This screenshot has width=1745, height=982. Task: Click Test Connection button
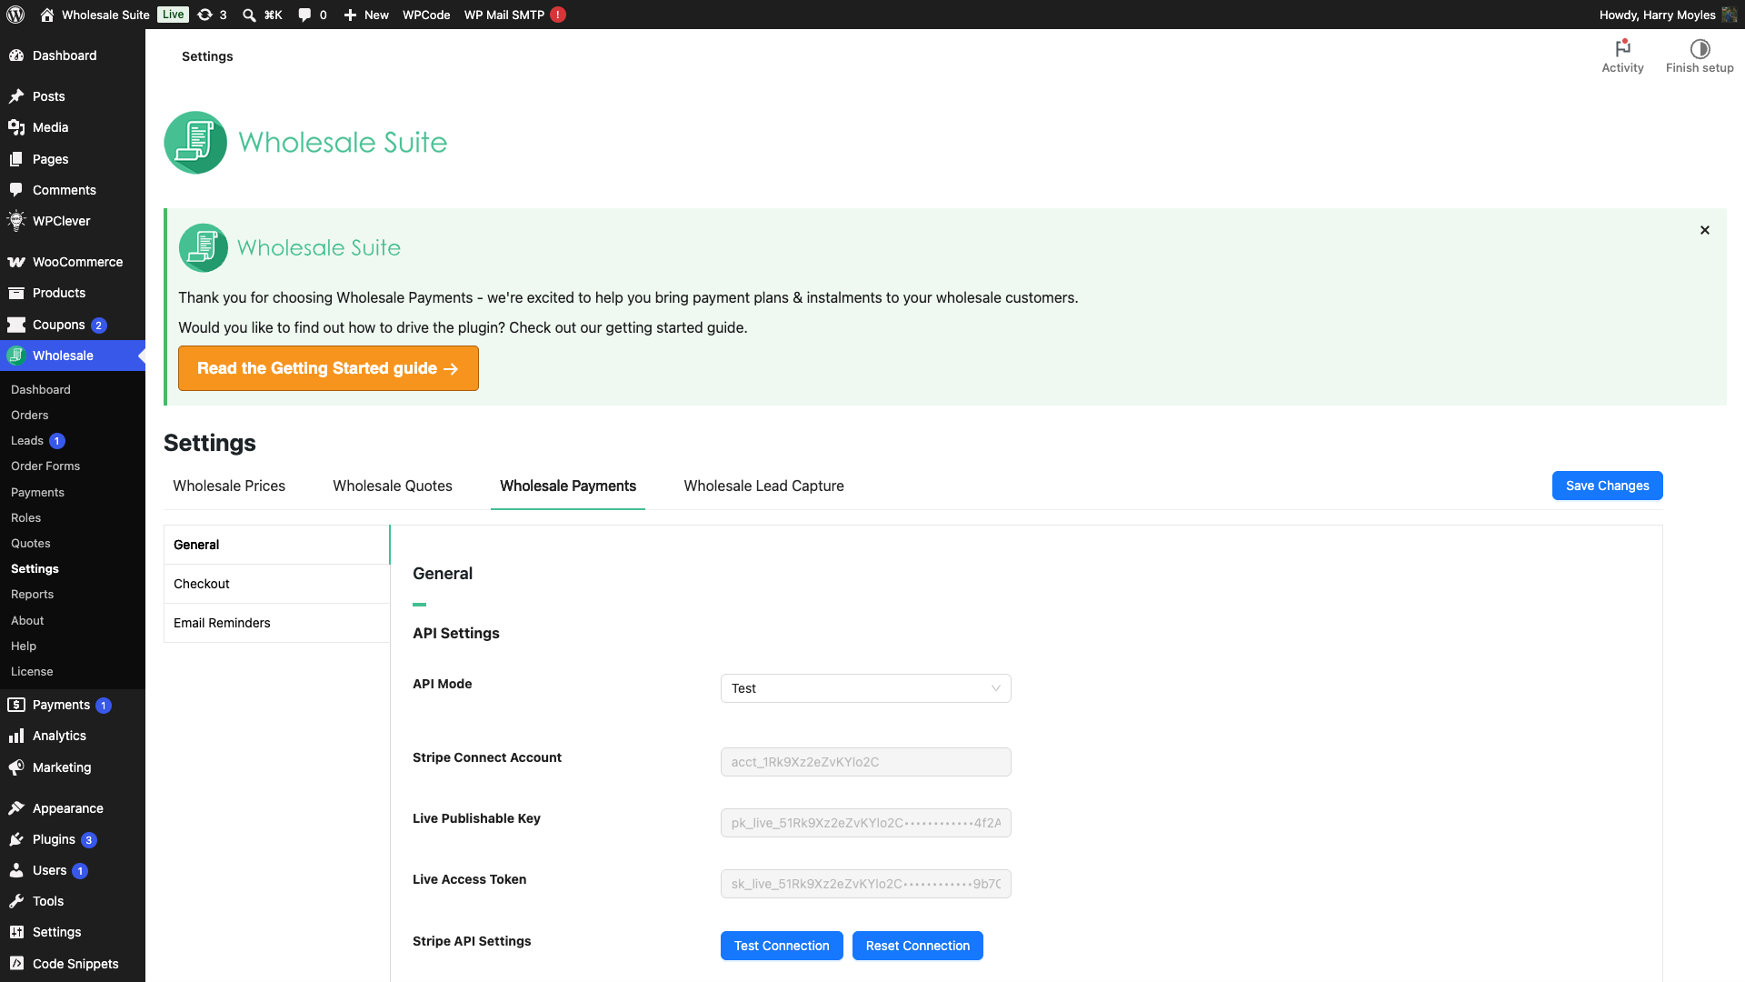(x=782, y=946)
